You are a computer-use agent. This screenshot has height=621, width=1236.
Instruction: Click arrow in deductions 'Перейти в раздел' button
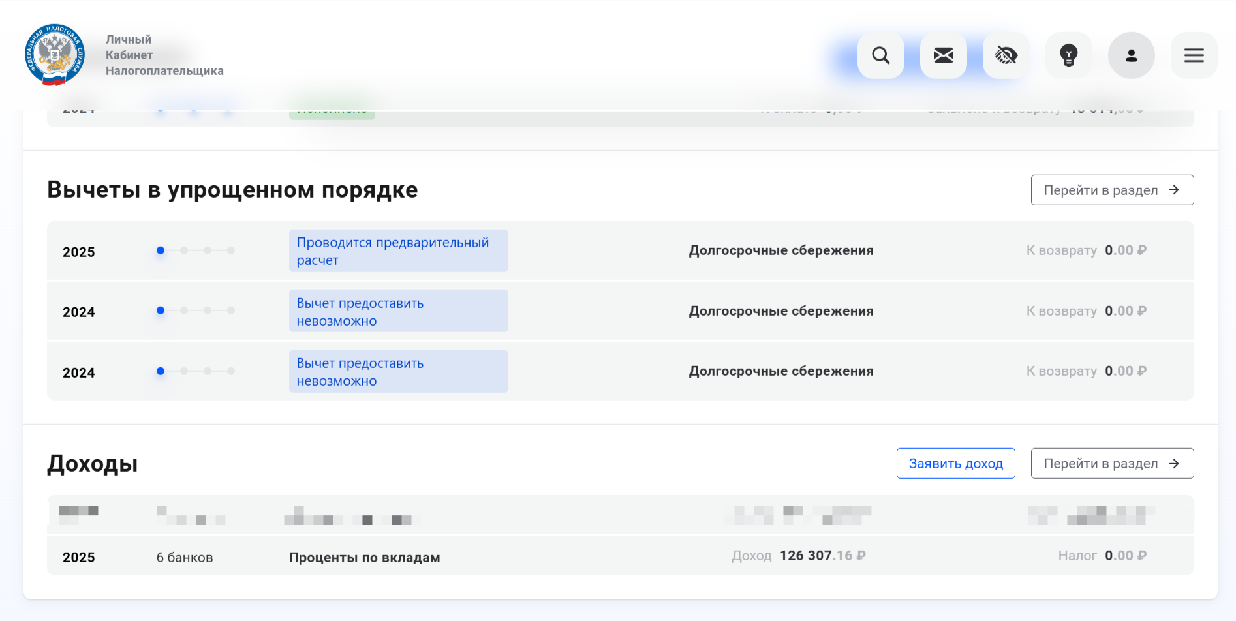(x=1174, y=190)
